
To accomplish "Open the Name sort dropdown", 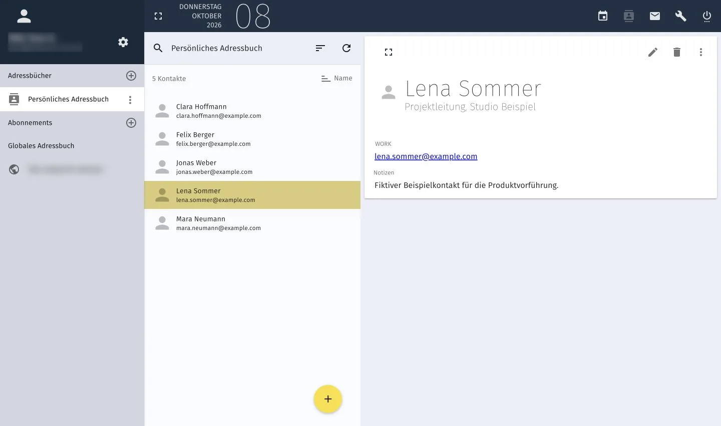I will pyautogui.click(x=336, y=78).
